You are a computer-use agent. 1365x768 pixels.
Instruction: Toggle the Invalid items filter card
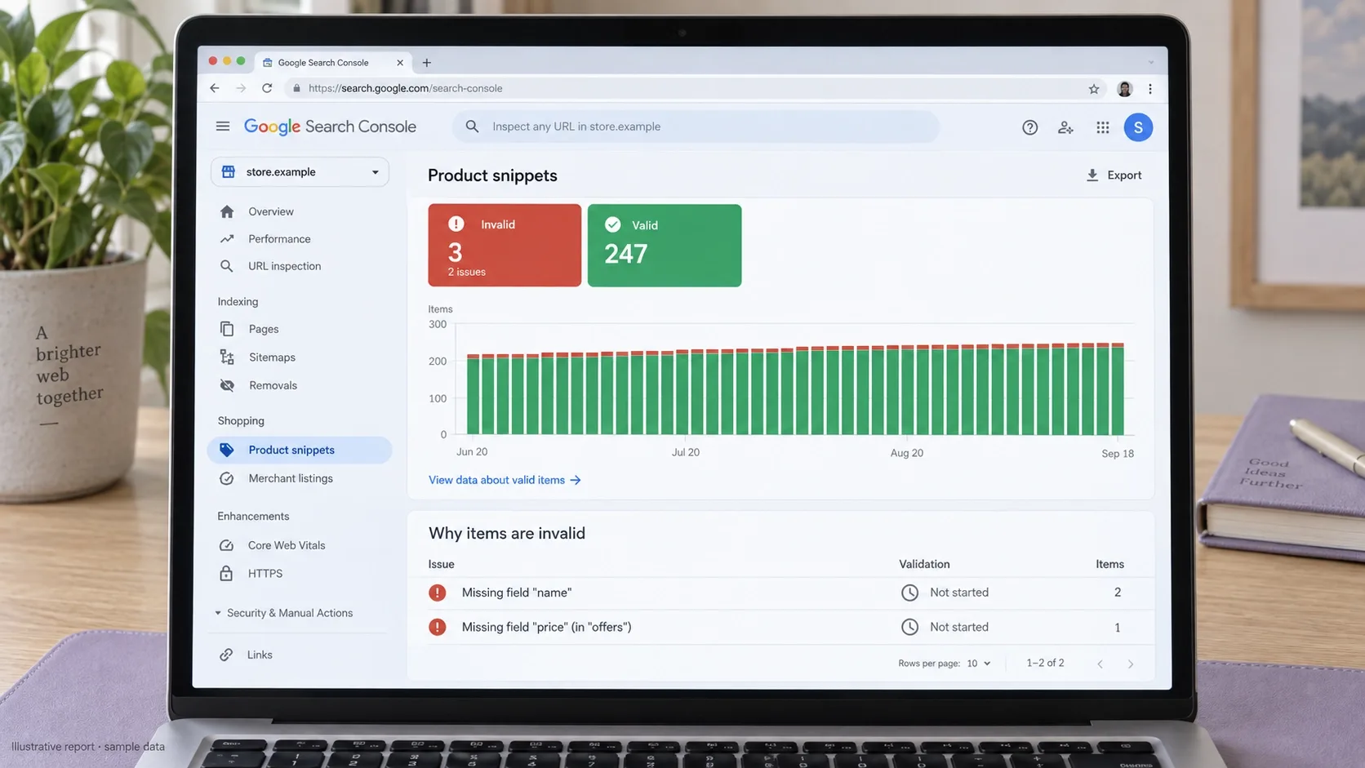(x=505, y=245)
